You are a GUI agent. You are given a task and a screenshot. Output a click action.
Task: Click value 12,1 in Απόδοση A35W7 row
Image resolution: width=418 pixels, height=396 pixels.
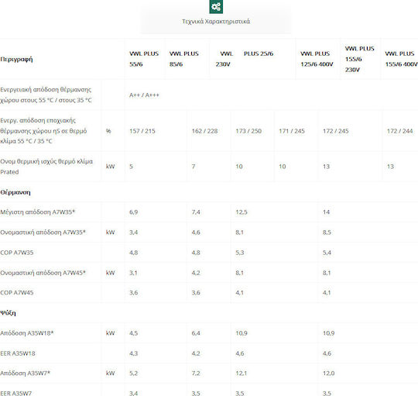pyautogui.click(x=242, y=374)
